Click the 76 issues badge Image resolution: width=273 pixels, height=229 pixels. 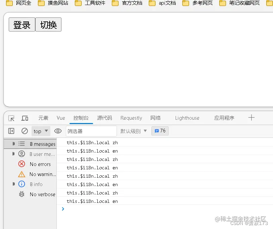tap(160, 131)
